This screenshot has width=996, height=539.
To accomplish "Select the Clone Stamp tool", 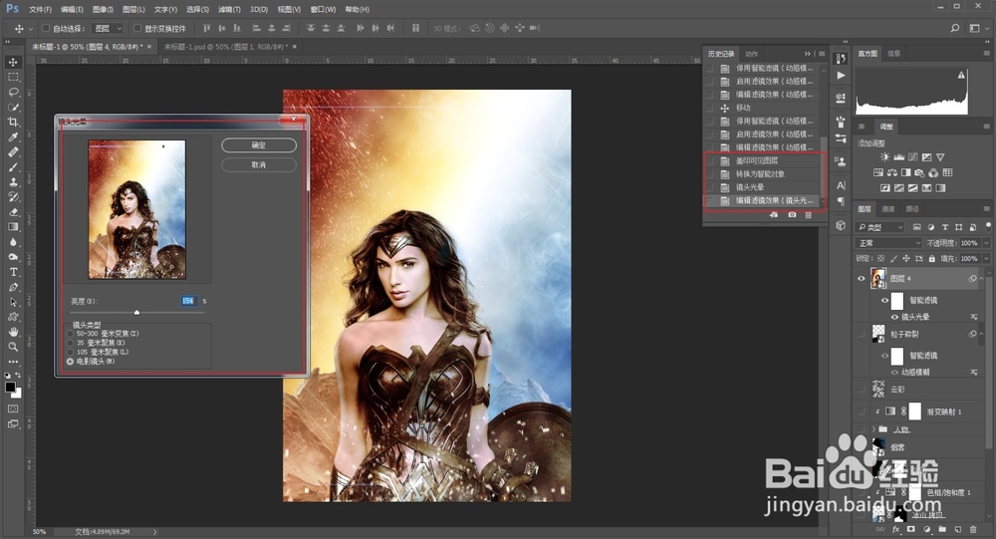I will coord(13,181).
